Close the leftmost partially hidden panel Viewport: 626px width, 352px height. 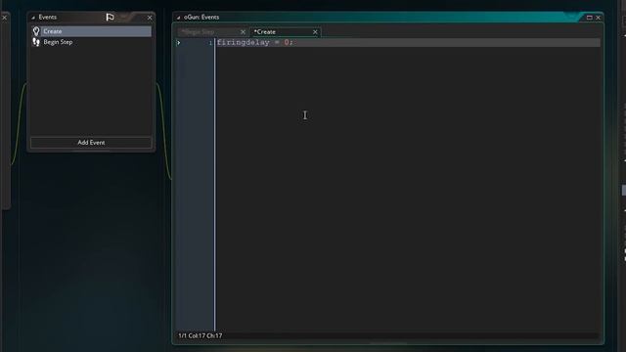tap(4, 18)
